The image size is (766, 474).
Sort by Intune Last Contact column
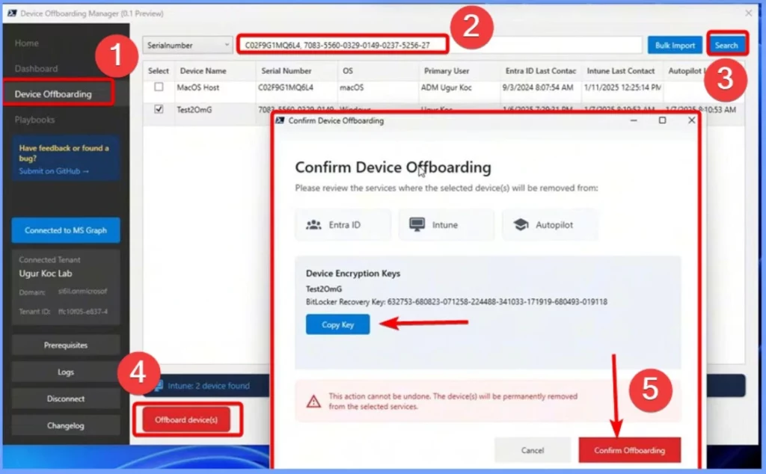[x=620, y=71]
